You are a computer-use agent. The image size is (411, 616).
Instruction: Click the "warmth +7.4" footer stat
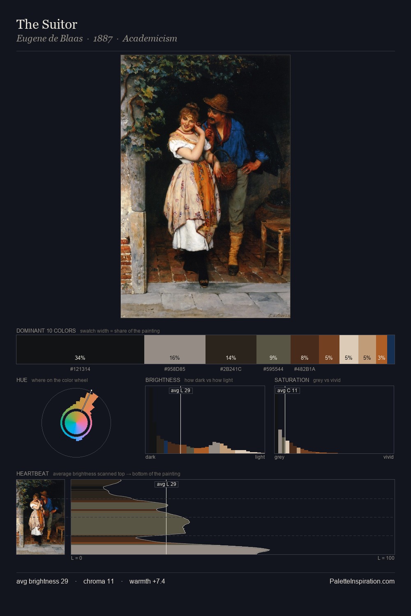(147, 581)
